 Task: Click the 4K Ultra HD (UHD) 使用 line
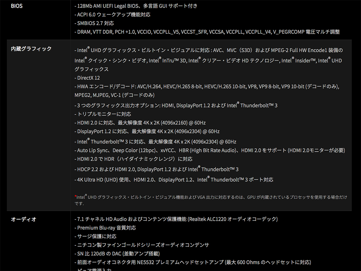click(x=174, y=179)
